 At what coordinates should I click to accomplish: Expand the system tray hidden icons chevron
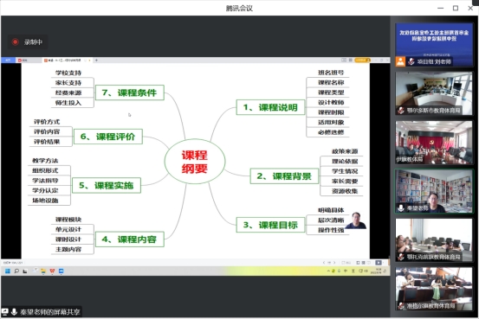[328, 271]
